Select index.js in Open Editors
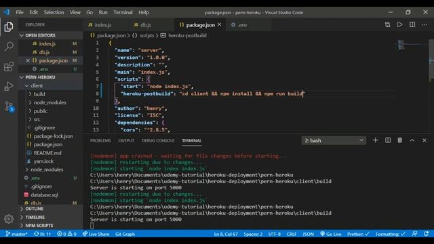 (x=50, y=43)
